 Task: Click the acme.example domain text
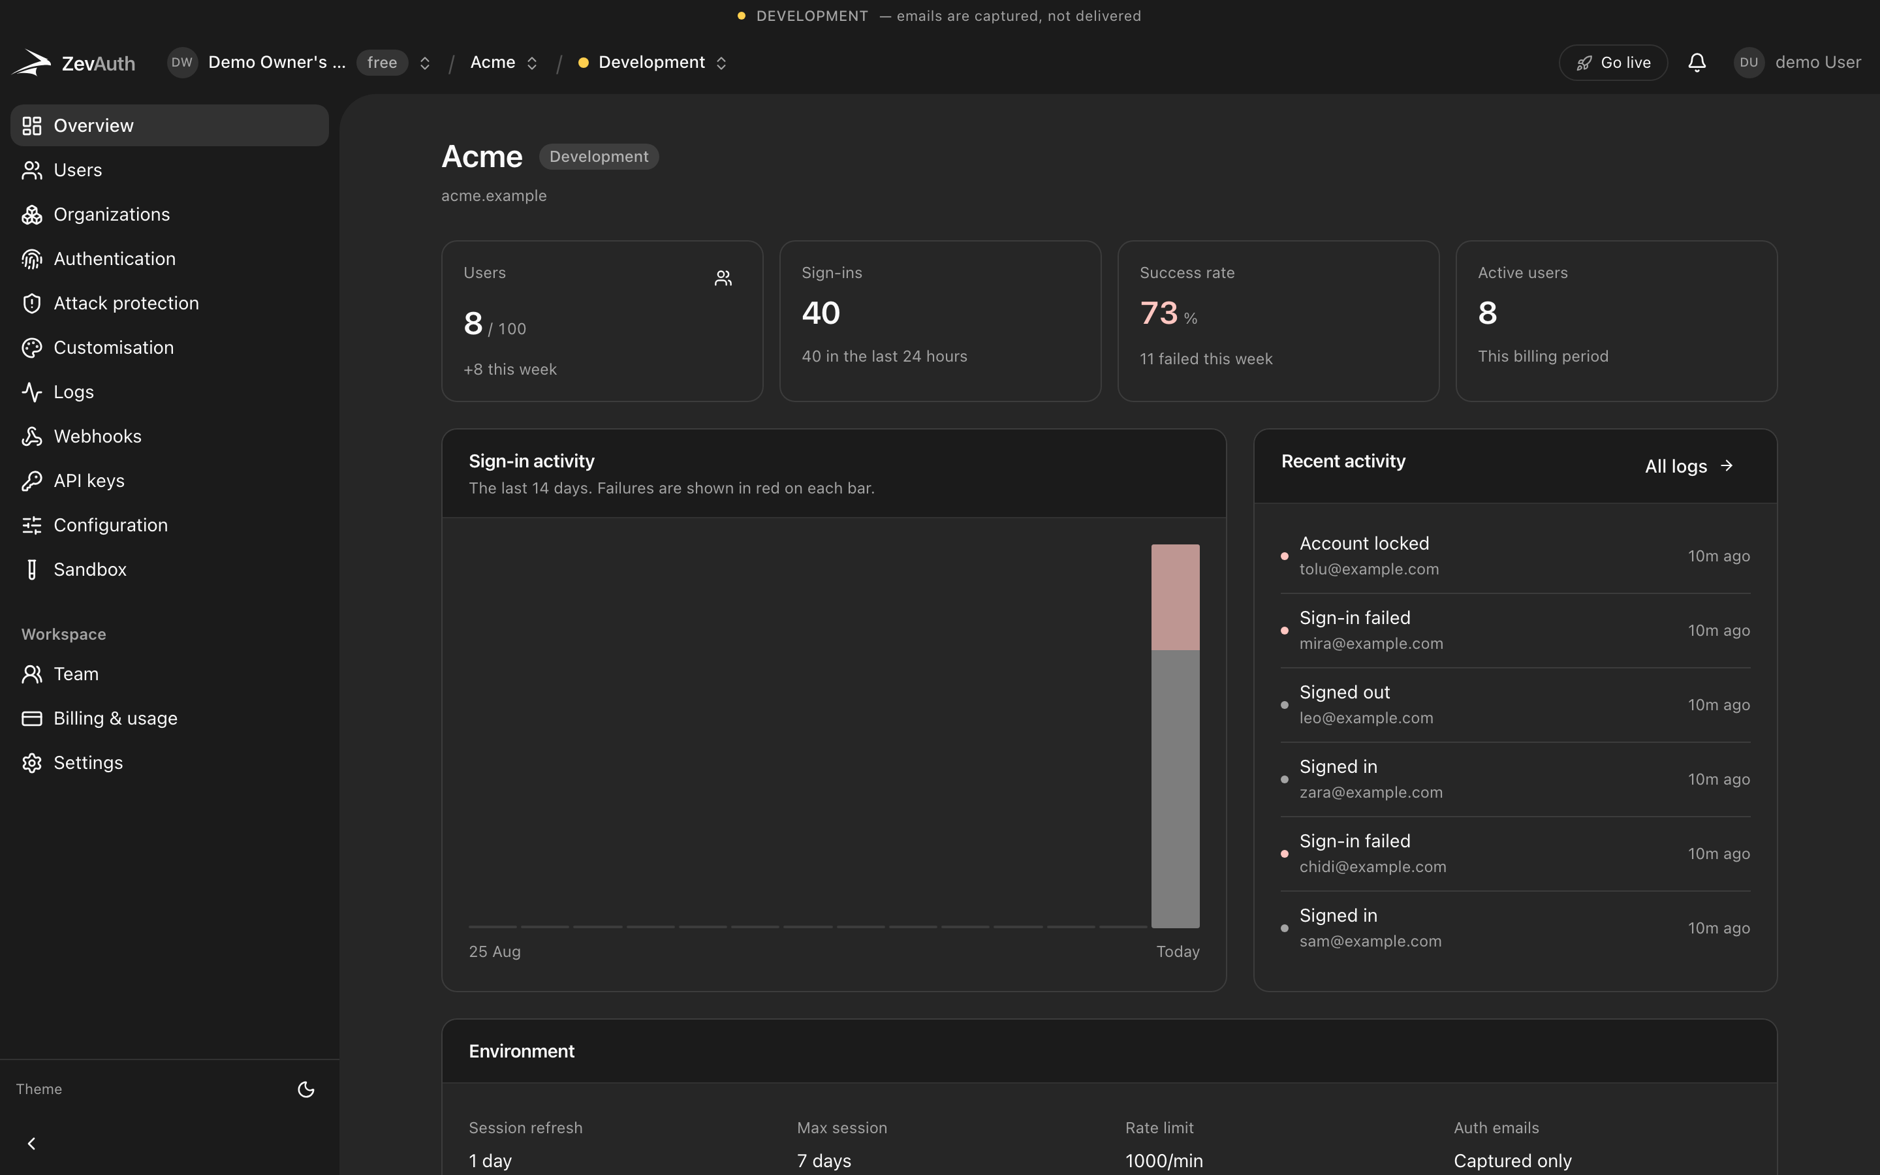point(494,196)
